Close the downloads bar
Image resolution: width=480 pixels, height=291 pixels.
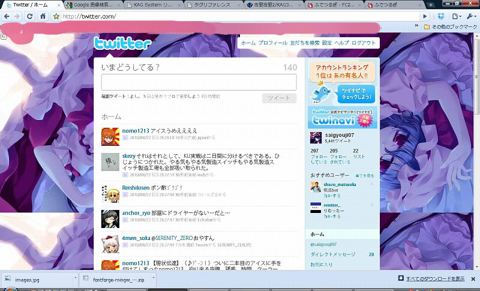coord(473,279)
